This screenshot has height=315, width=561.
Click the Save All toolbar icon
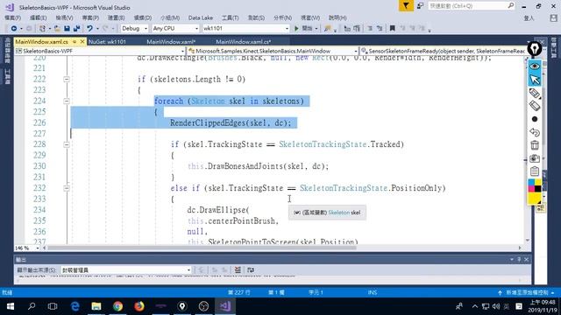pyautogui.click(x=76, y=28)
